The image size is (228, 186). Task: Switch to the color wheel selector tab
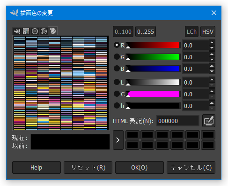tap(44, 31)
